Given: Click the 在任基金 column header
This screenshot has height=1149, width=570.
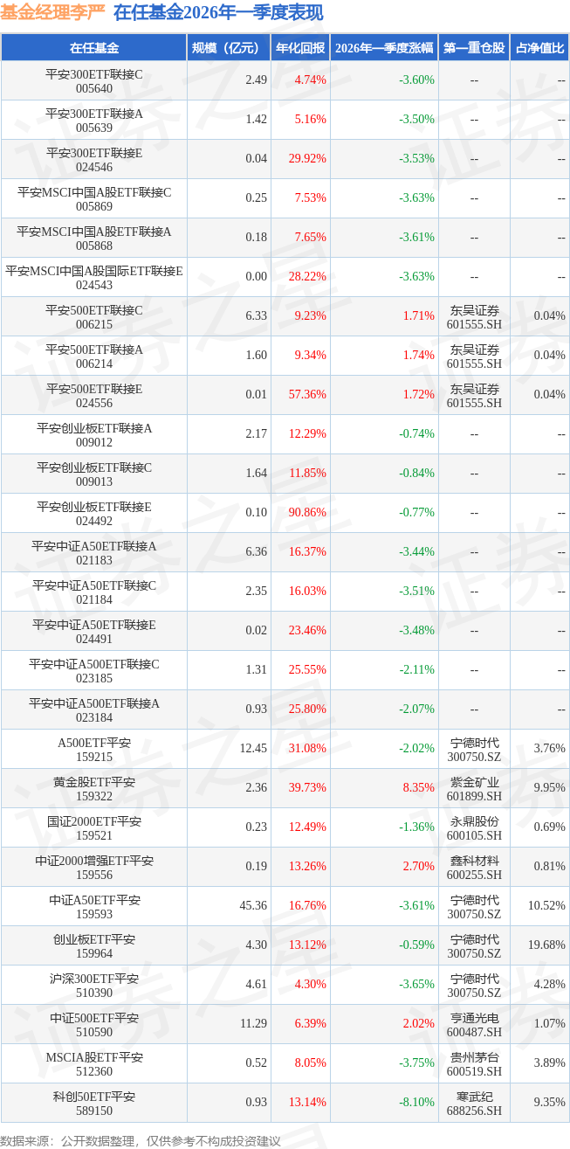Looking at the screenshot, I should 94,48.
